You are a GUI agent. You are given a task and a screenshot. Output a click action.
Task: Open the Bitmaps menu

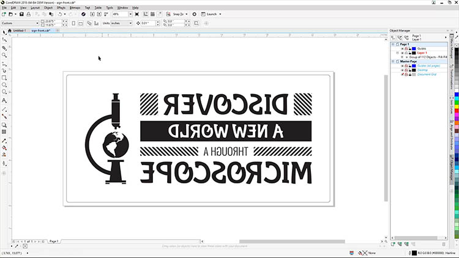75,7
